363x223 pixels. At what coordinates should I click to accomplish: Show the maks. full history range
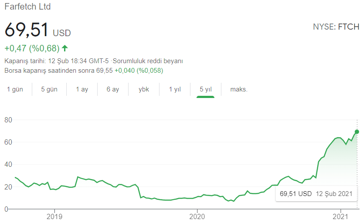tap(239, 89)
